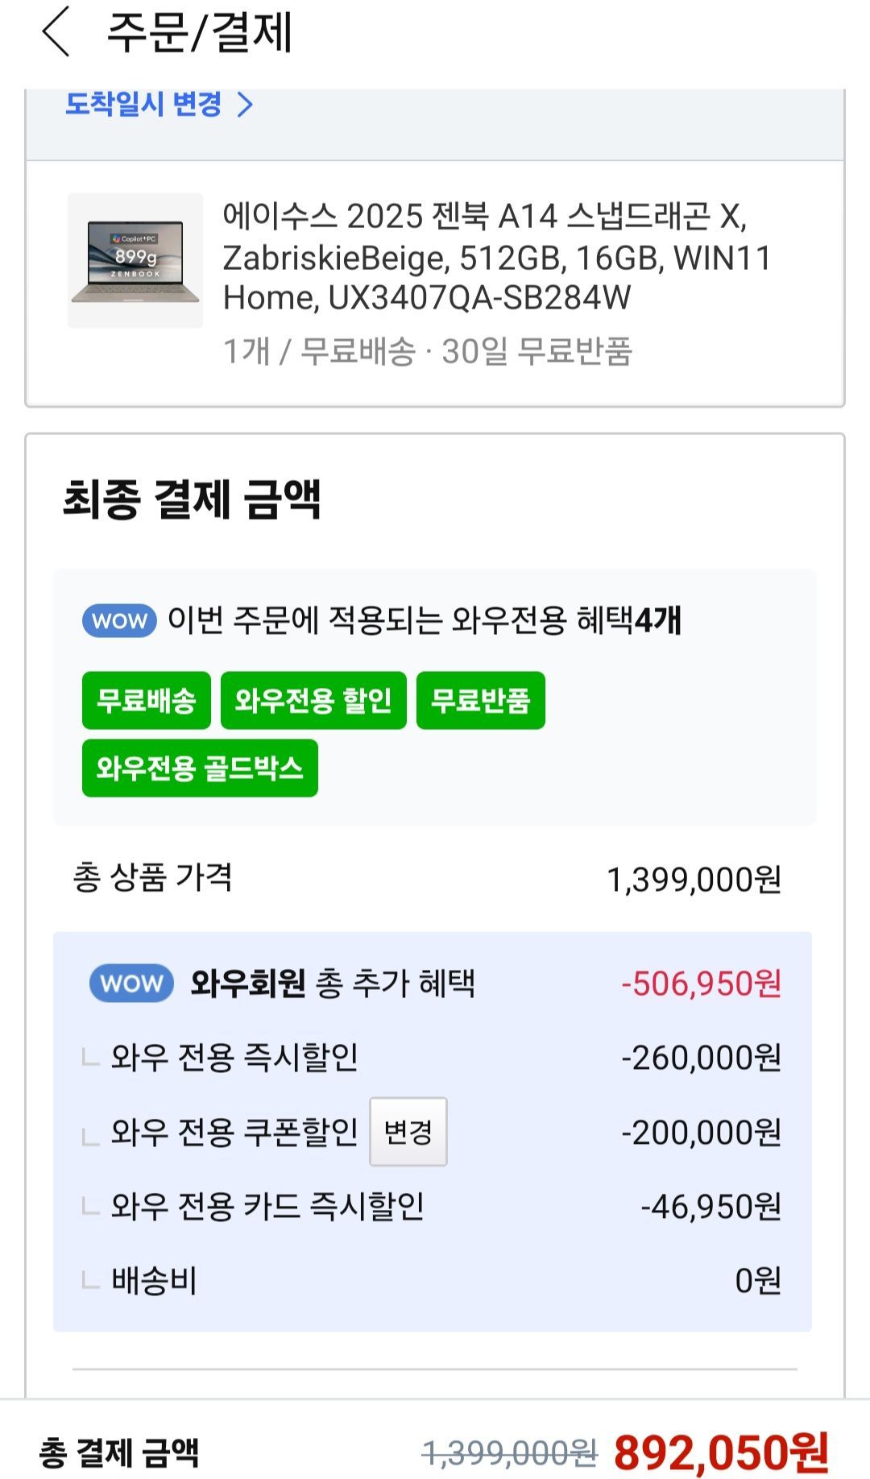Tap the -506,950원 total benefit amount

(x=701, y=984)
